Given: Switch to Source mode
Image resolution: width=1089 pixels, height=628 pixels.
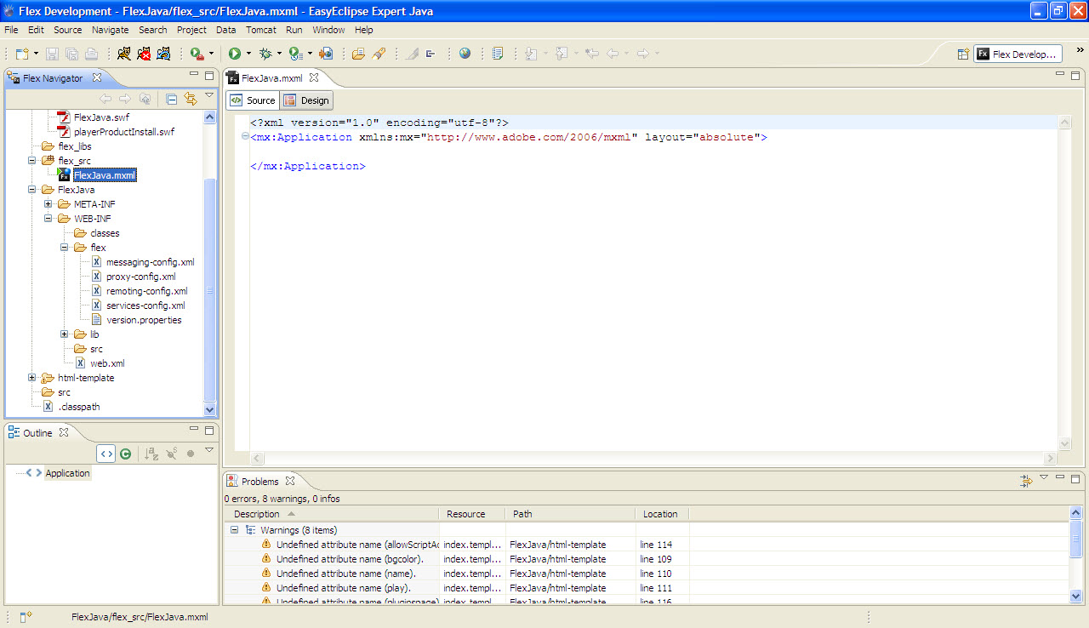Looking at the screenshot, I should (x=253, y=100).
